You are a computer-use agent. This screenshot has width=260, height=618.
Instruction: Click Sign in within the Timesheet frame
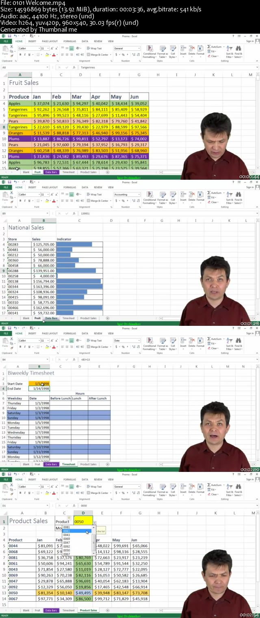tap(250, 333)
